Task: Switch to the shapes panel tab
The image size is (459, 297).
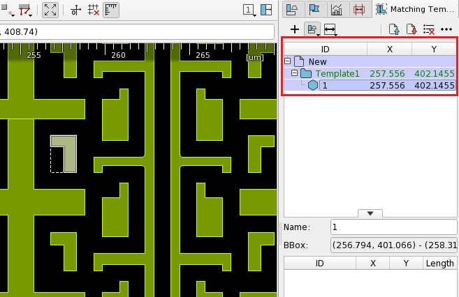Action: click(x=293, y=10)
